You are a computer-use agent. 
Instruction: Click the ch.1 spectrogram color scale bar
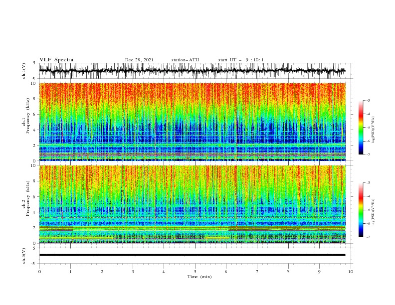361,128
